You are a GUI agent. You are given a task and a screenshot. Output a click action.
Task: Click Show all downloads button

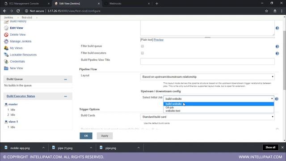(270, 148)
